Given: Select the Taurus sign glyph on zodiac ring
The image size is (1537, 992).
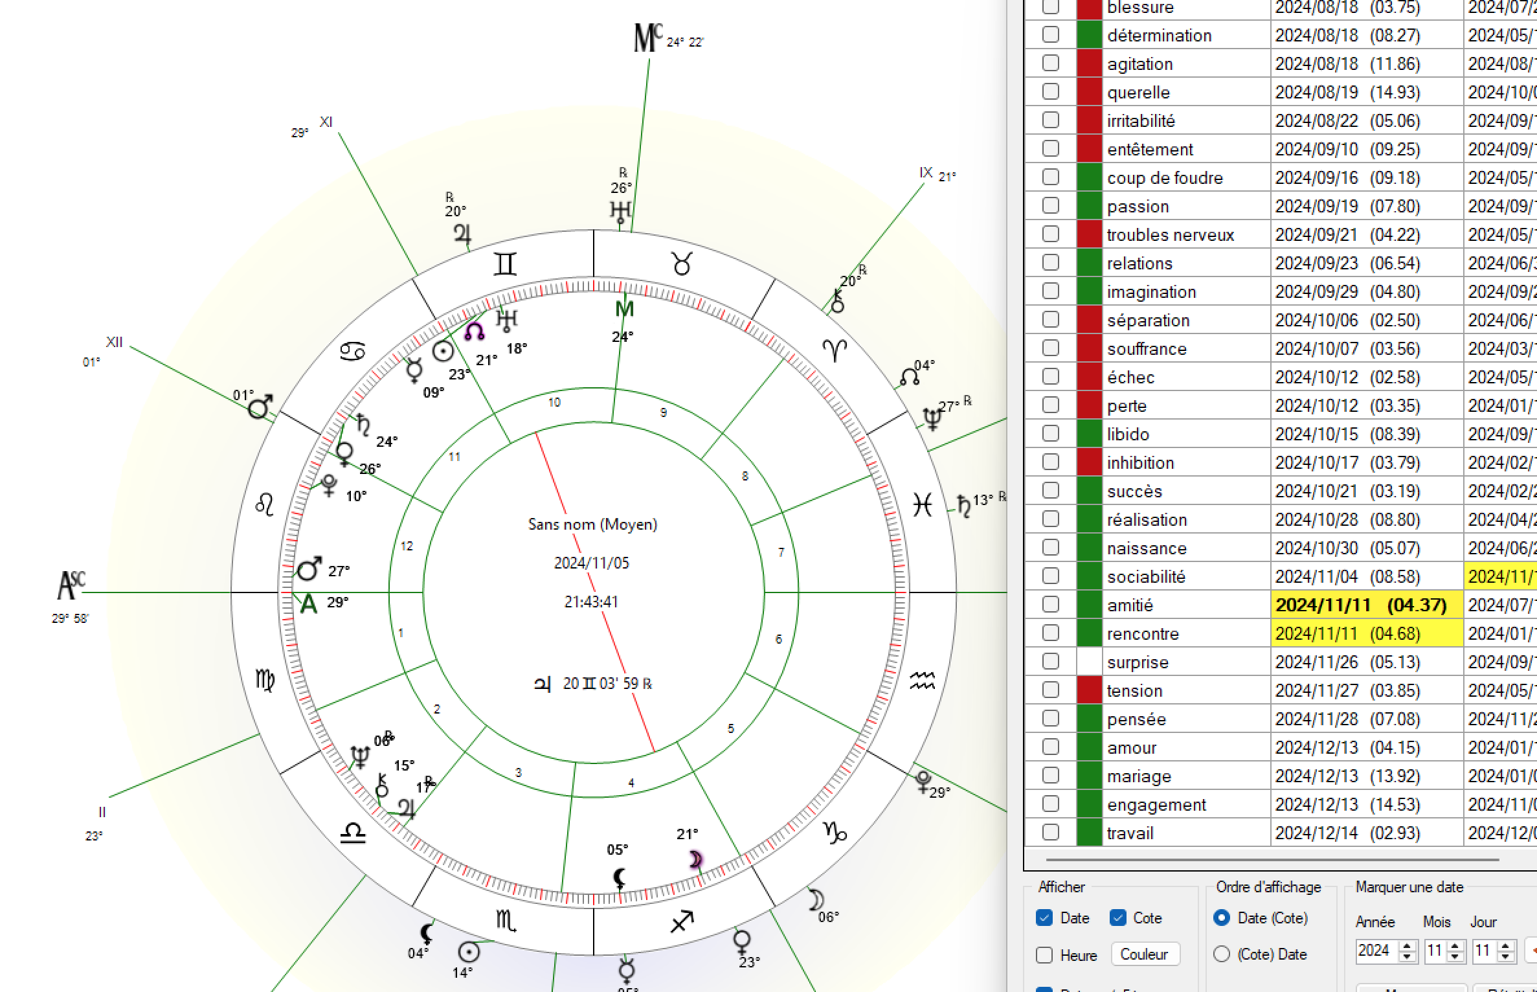Looking at the screenshot, I should click(682, 264).
